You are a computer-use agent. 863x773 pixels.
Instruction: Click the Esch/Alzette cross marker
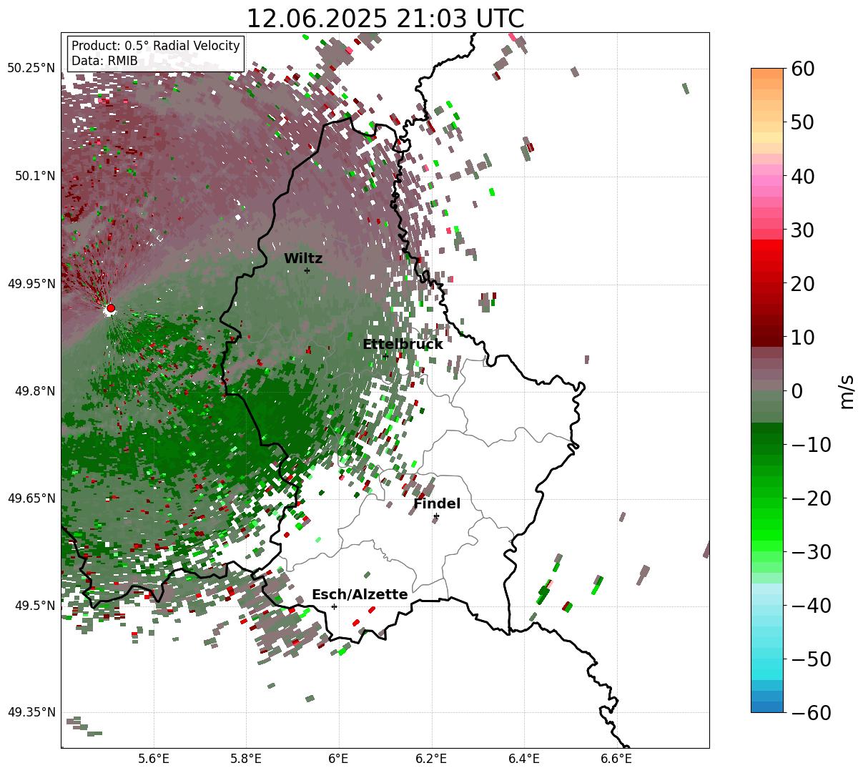tap(334, 606)
